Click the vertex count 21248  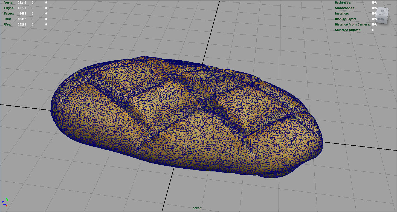pyautogui.click(x=22, y=2)
